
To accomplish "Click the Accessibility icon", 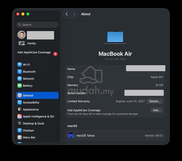I will (x=19, y=102).
